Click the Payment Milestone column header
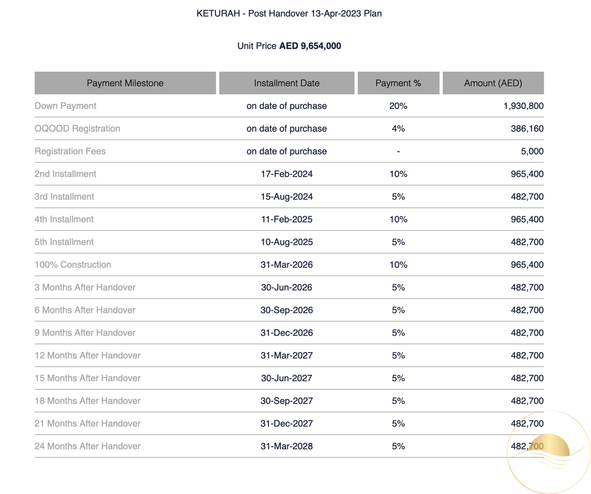This screenshot has width=591, height=494. click(x=125, y=83)
